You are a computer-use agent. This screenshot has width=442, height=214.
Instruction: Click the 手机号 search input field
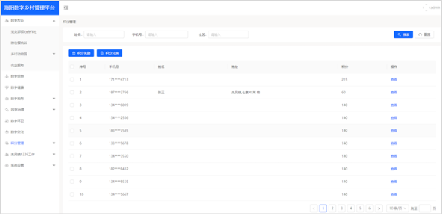point(167,35)
